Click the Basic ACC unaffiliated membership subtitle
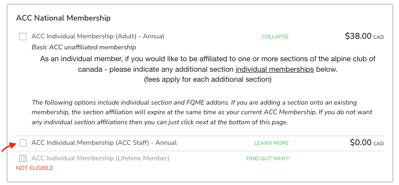The image size is (399, 185). coord(84,47)
